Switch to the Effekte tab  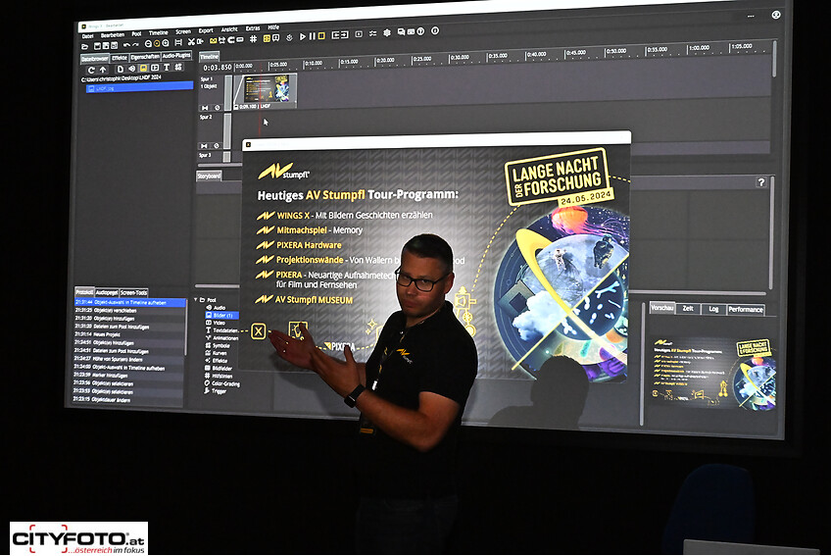point(120,59)
